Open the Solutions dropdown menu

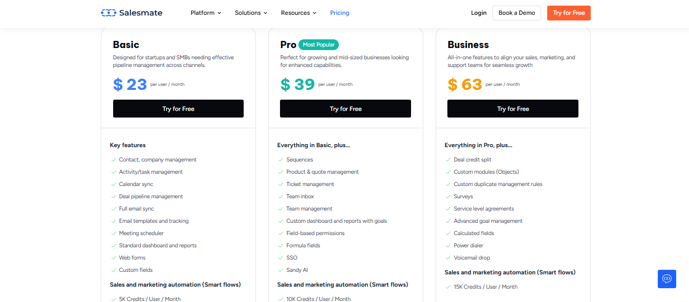[x=251, y=13]
